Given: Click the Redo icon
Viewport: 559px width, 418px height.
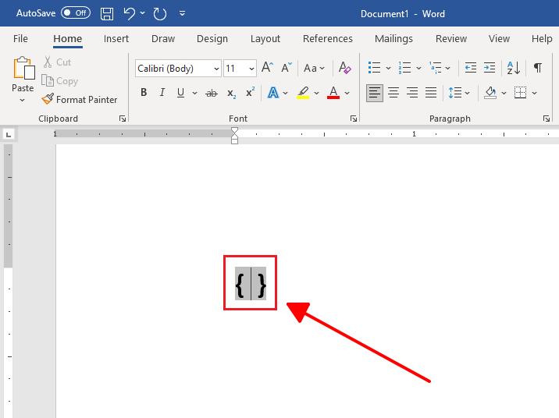Looking at the screenshot, I should 160,14.
